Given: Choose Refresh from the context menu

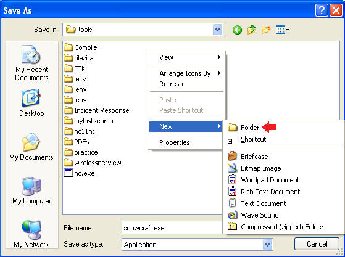Looking at the screenshot, I should [x=186, y=84].
